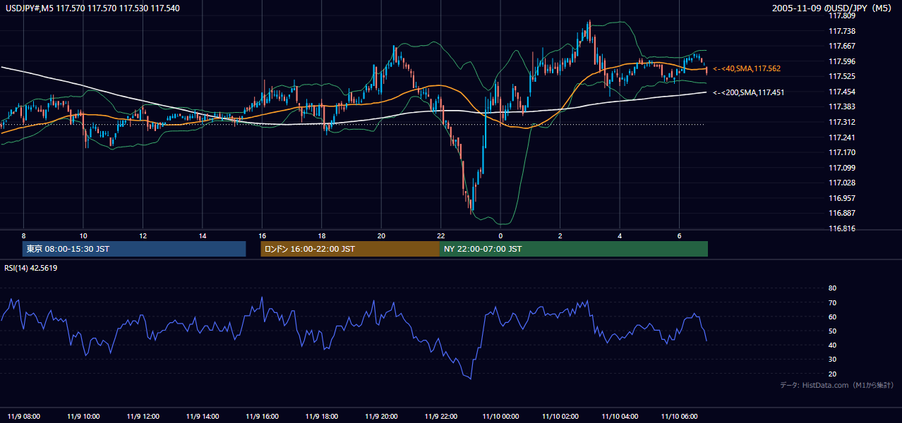Viewport: 902px width, 423px height.
Task: Click the bottom time label 11/10 00:00
Action: coord(500,416)
